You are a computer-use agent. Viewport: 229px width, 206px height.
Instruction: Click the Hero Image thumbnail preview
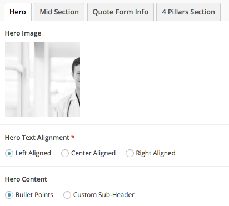coord(42,79)
